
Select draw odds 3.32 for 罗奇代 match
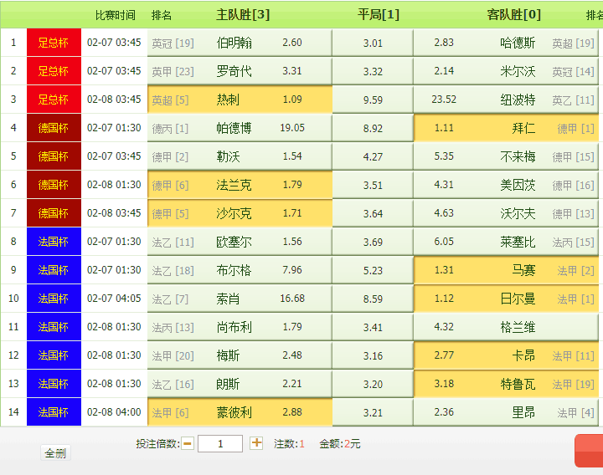tap(373, 71)
